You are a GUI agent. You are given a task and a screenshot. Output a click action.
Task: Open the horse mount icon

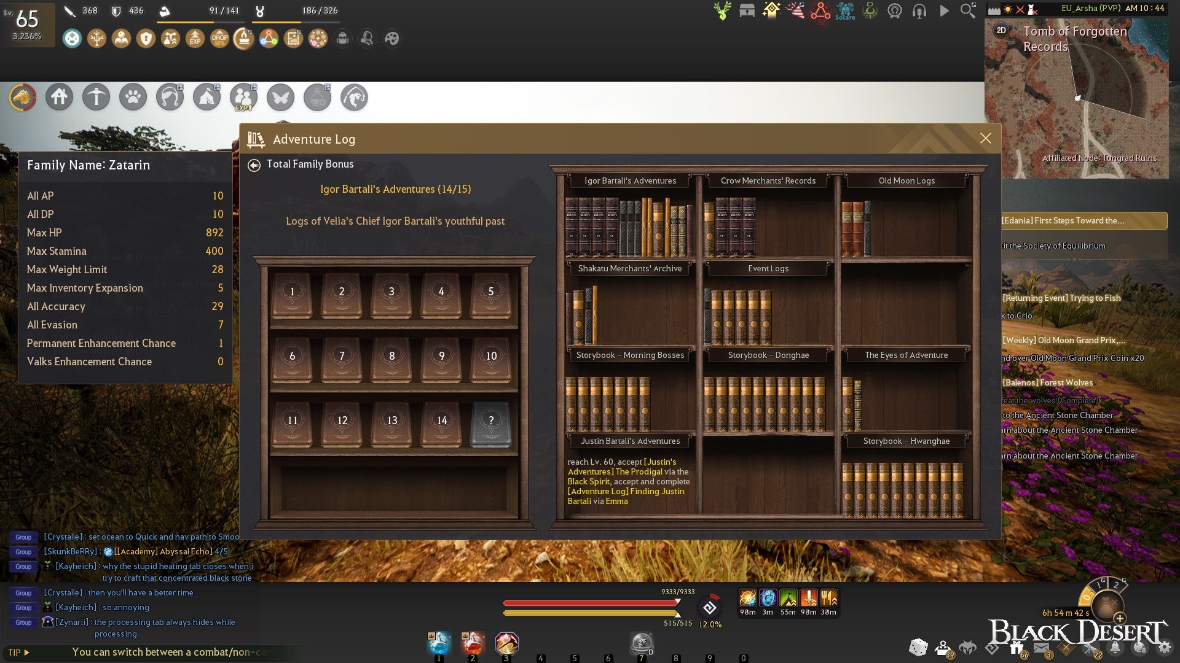click(22, 97)
